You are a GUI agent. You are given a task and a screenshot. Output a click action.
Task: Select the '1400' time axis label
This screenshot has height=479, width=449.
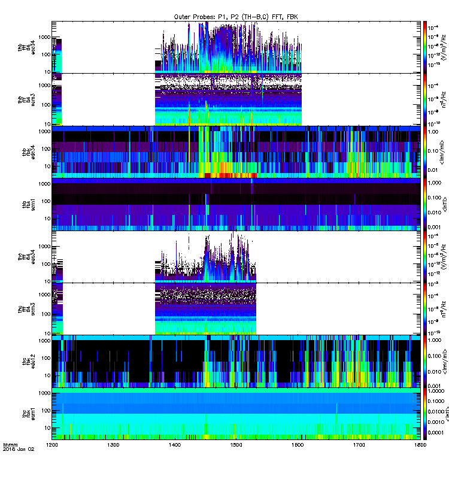pyautogui.click(x=175, y=445)
